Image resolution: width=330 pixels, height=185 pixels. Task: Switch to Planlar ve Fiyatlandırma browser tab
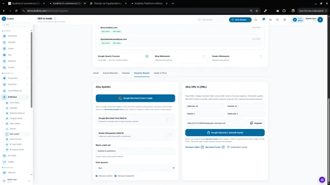[x=108, y=3]
